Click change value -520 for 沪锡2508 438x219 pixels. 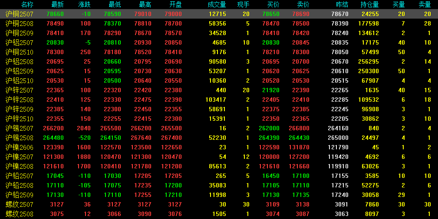pos(84,138)
